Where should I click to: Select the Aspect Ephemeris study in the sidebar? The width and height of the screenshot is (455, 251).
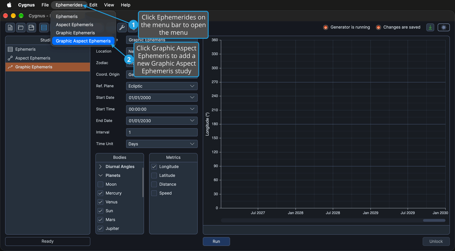point(48,58)
